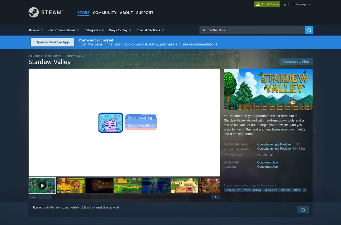The height and width of the screenshot is (225, 341).
Task: Go to the STORE tab
Action: coord(83,13)
